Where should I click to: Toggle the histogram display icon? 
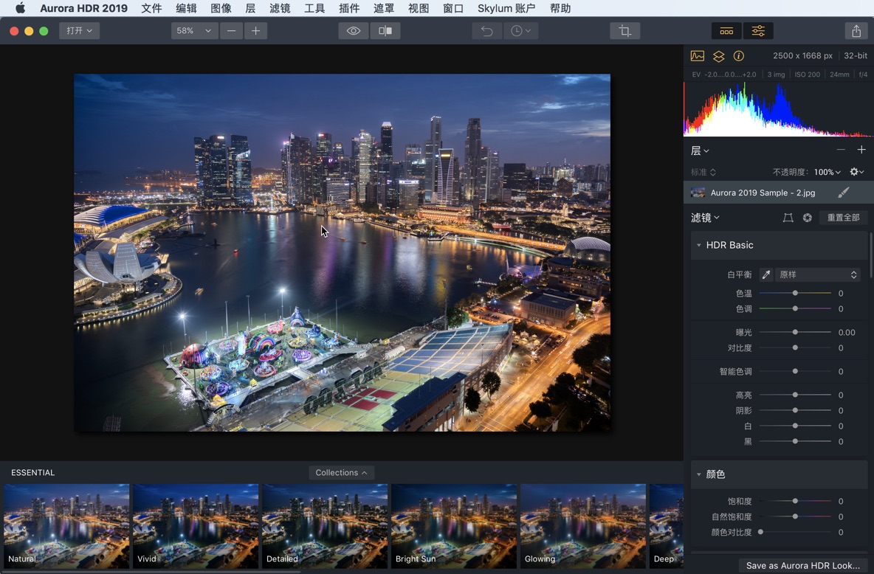coord(697,55)
